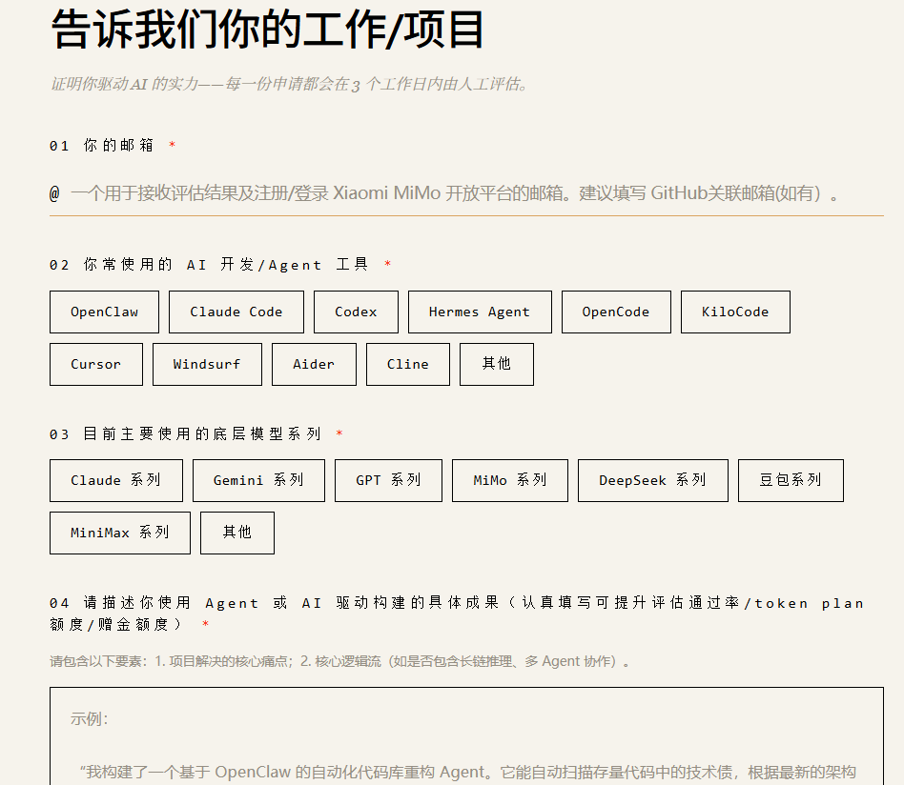Image resolution: width=904 pixels, height=785 pixels.
Task: Choose Hermes Agent tool option
Action: (x=480, y=312)
